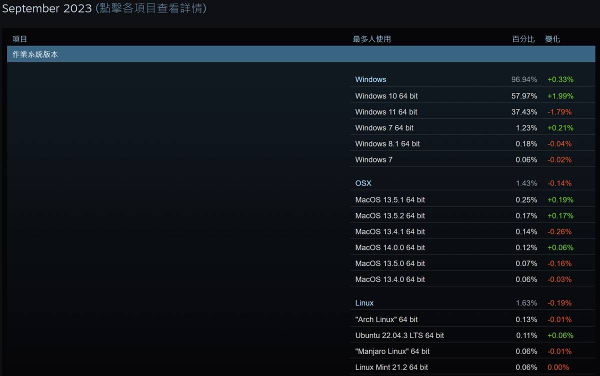
Task: Select the Ubuntu 22.04.3 LTS 64 bit row
Action: point(472,335)
